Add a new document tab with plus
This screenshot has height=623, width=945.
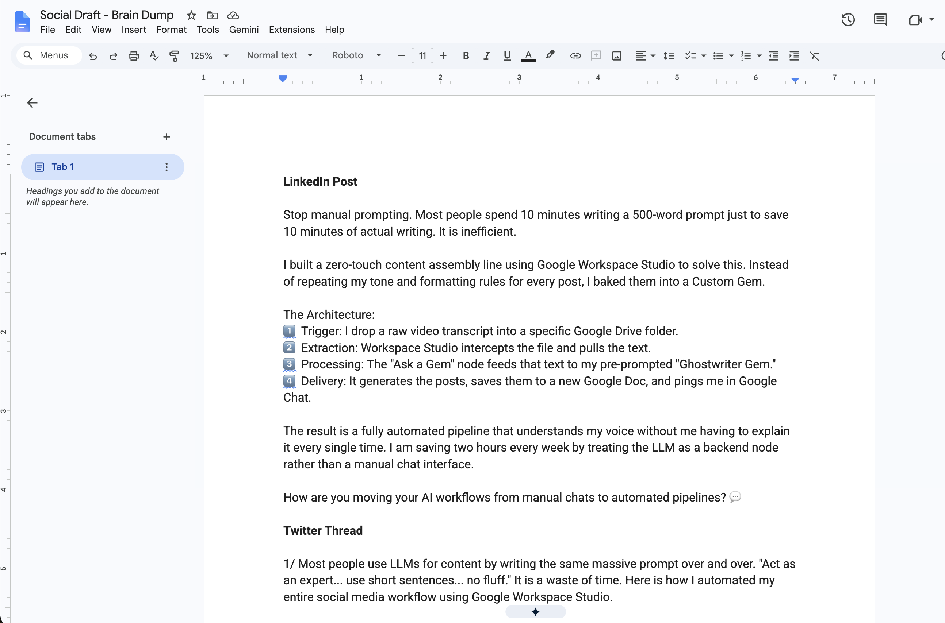pos(167,137)
